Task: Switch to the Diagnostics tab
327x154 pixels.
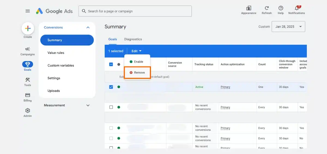Action: [133, 39]
